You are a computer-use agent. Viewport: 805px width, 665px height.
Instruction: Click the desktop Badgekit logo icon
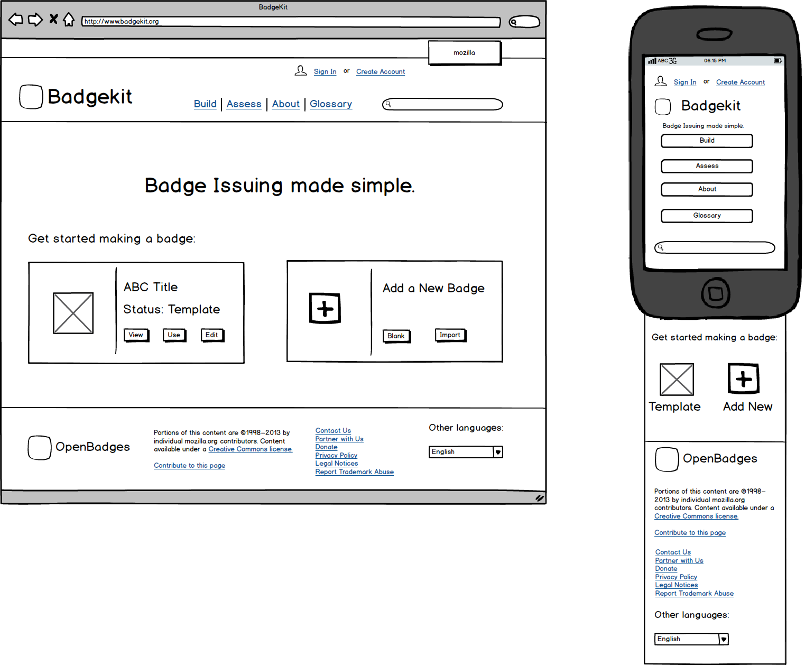[x=31, y=97]
